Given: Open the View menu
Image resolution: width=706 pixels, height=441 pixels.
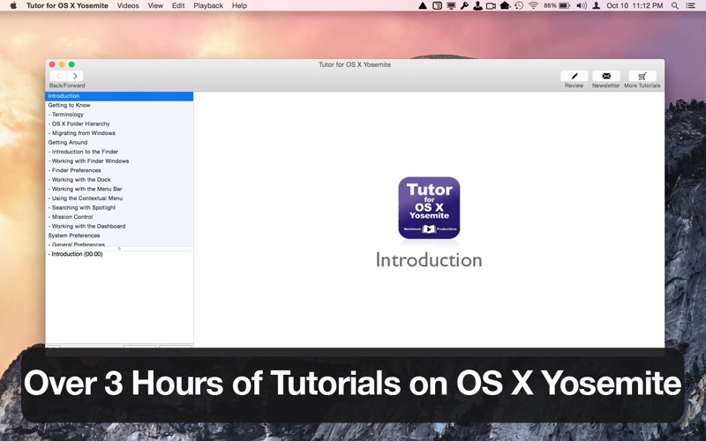Looking at the screenshot, I should 155,5.
